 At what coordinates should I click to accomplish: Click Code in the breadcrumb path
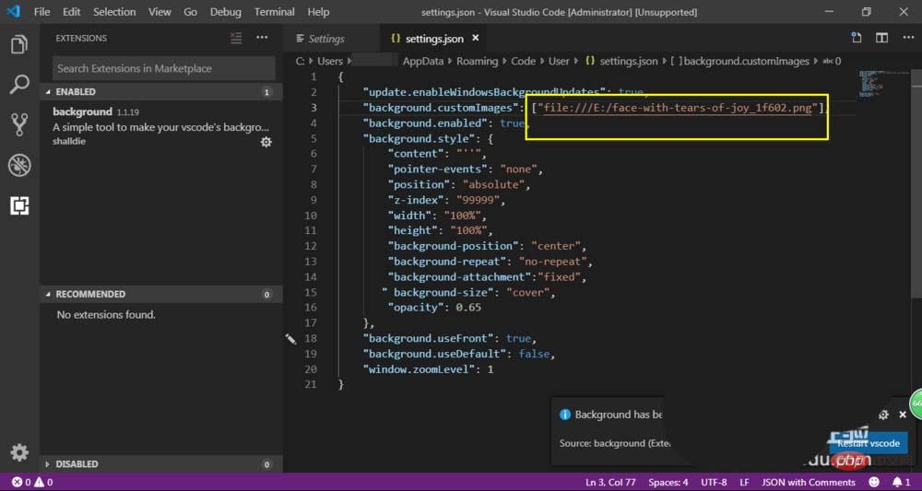click(523, 61)
